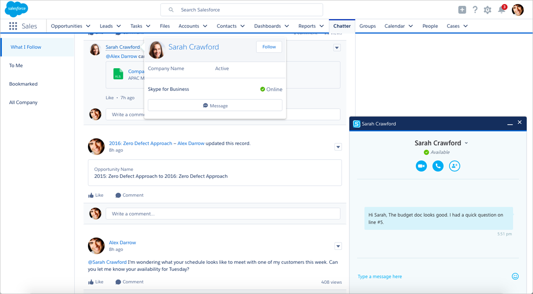Image resolution: width=533 pixels, height=294 pixels.
Task: Comment on Alex Darrow's availability post
Action: [x=129, y=282]
